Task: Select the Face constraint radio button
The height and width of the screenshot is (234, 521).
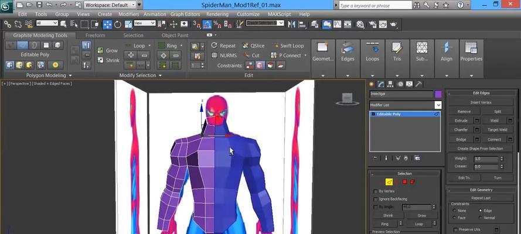Action: pyautogui.click(x=454, y=218)
